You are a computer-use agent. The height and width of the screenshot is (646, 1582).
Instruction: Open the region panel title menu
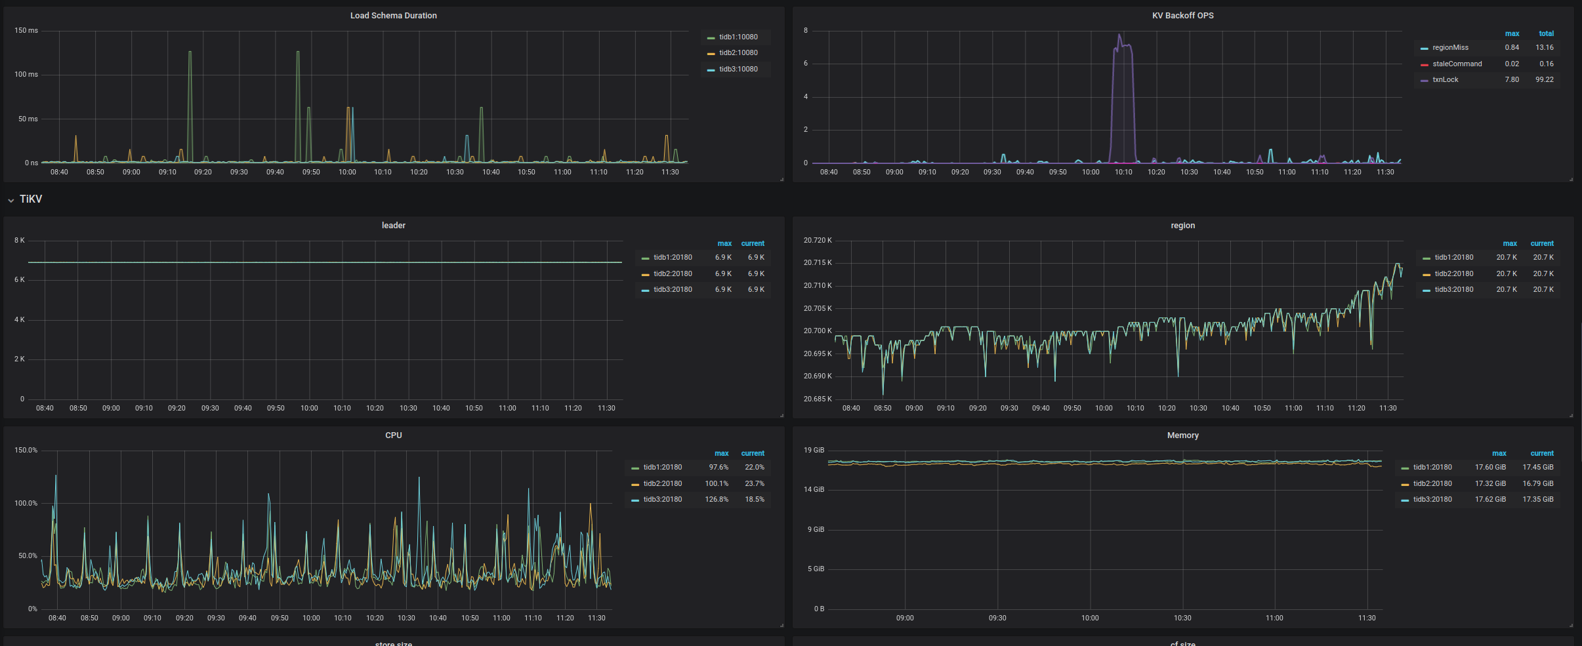[1182, 226]
